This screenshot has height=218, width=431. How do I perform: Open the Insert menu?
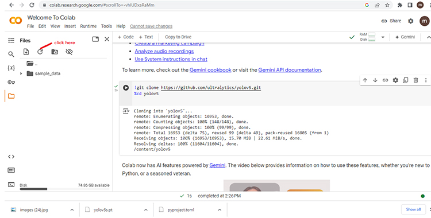pyautogui.click(x=70, y=26)
